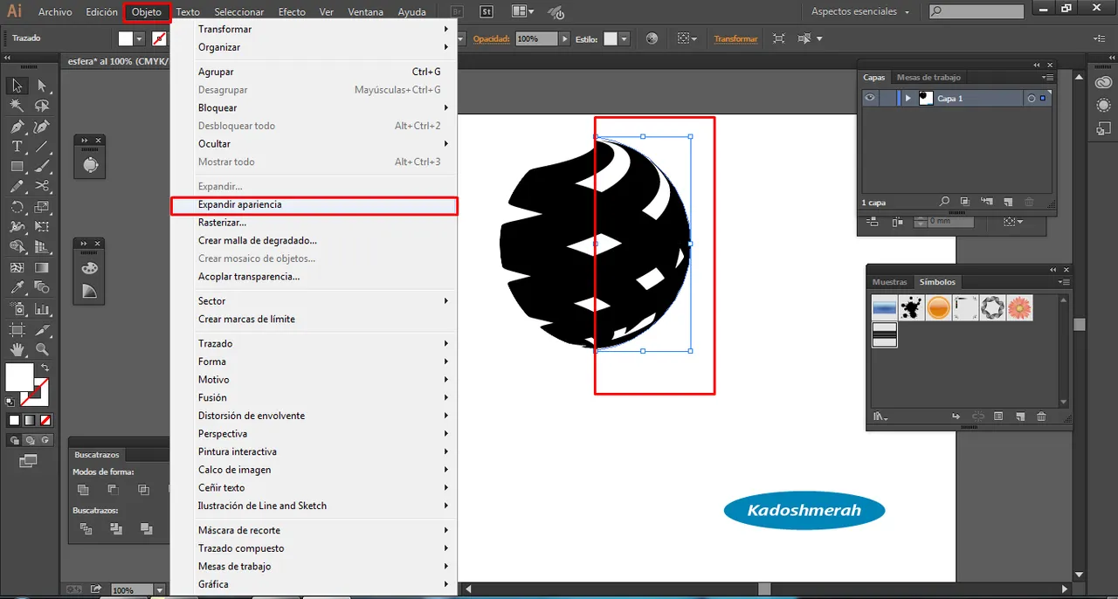Choose the Zoom magnifier tool

pos(42,349)
